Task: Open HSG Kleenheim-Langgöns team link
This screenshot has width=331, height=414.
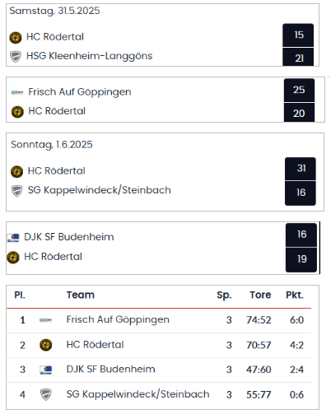Action: coord(89,56)
